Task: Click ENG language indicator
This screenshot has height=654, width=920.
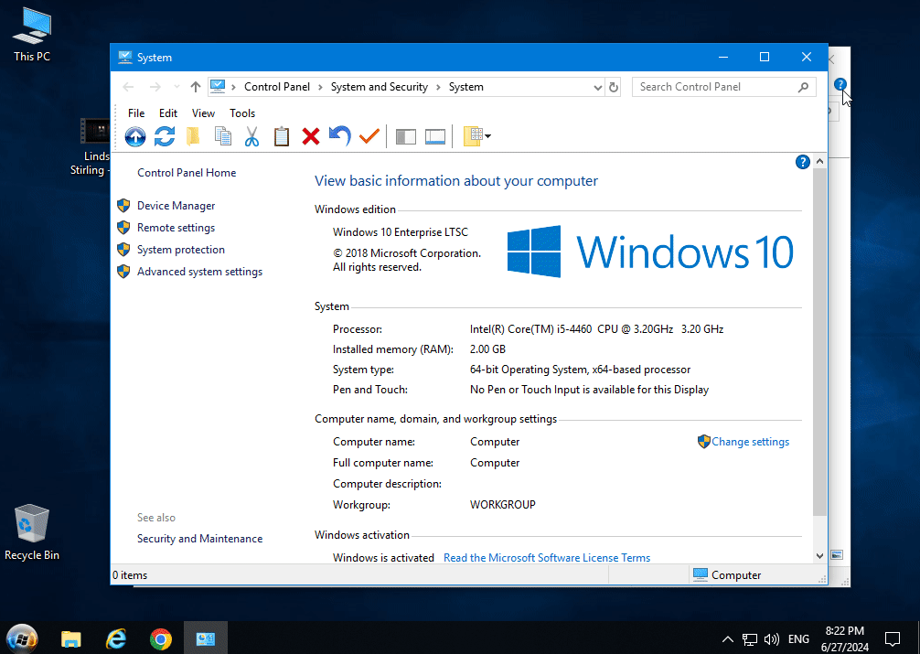Action: [798, 639]
